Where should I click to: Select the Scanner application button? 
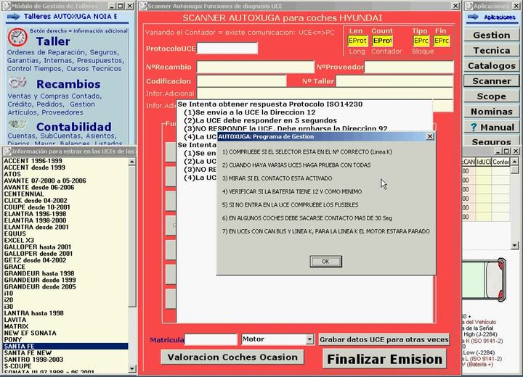[491, 81]
